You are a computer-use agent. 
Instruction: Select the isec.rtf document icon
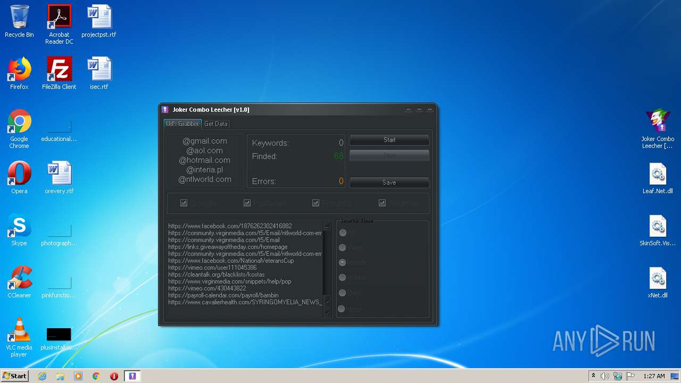pyautogui.click(x=99, y=73)
